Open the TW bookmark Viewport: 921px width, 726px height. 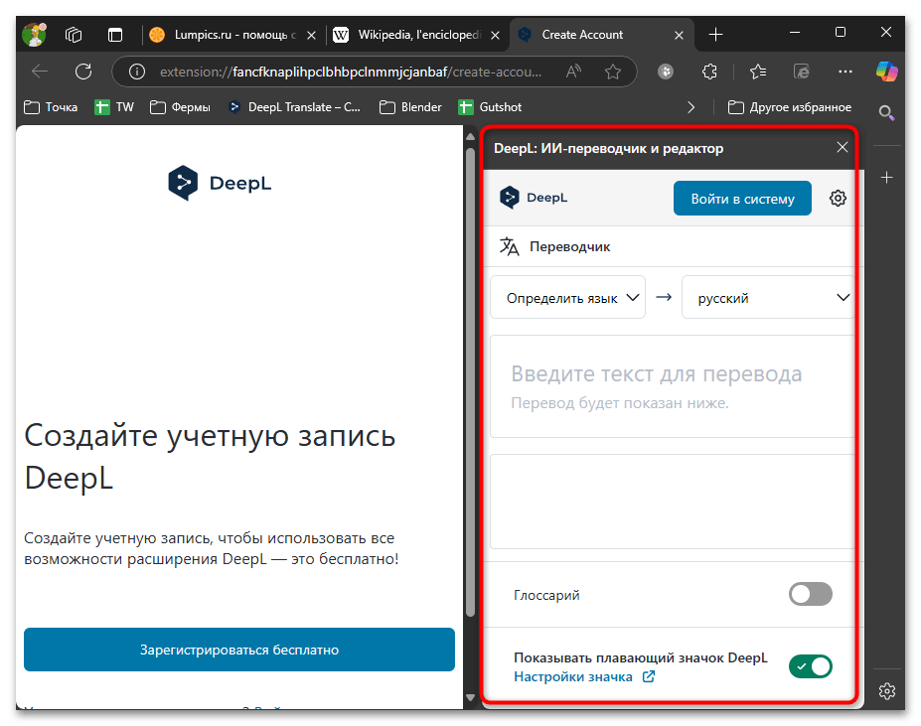point(114,107)
